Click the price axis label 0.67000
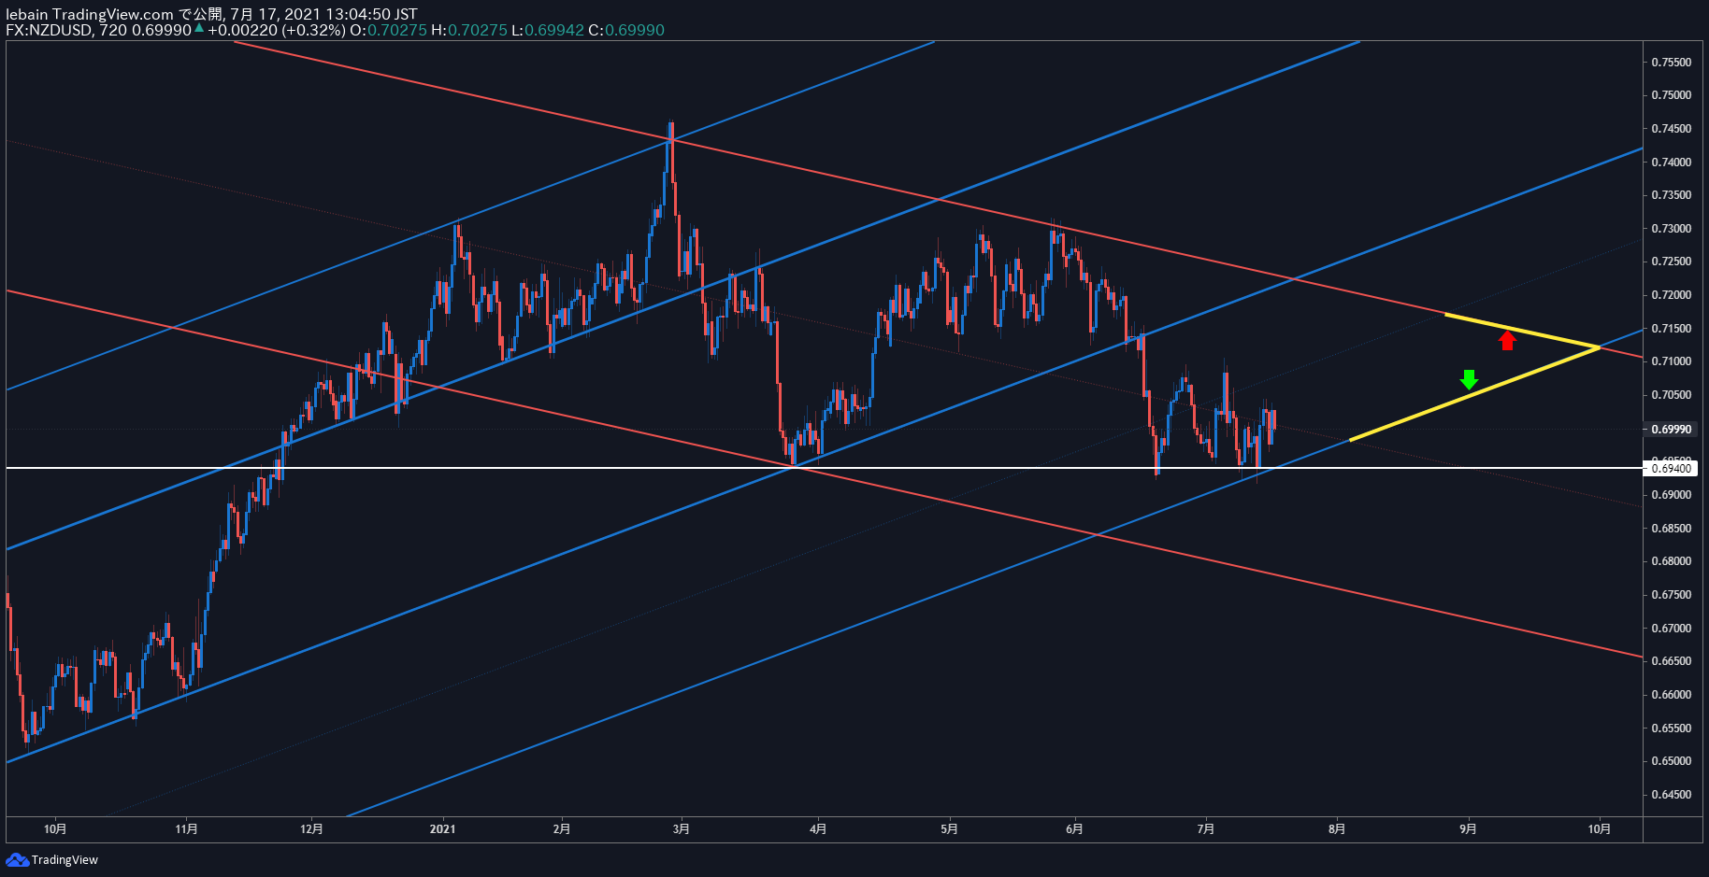1709x877 pixels. tap(1672, 629)
